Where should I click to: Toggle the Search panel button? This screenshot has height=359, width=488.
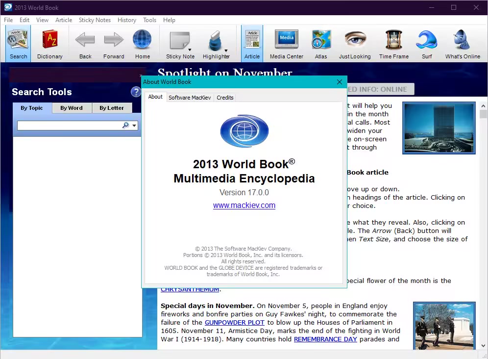point(19,44)
